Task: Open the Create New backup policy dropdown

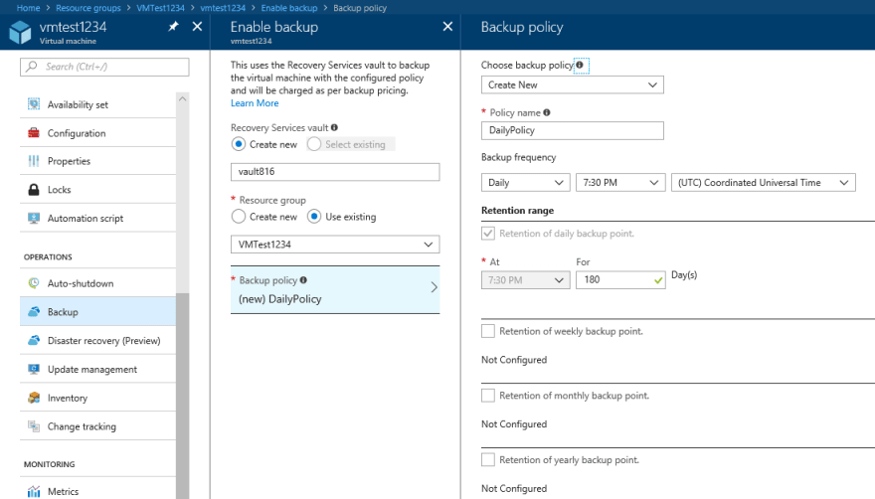Action: coord(572,84)
